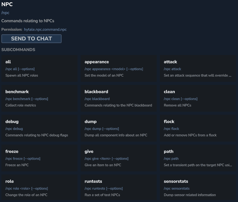Select the 'attack' subcommand card

(x=198, y=69)
